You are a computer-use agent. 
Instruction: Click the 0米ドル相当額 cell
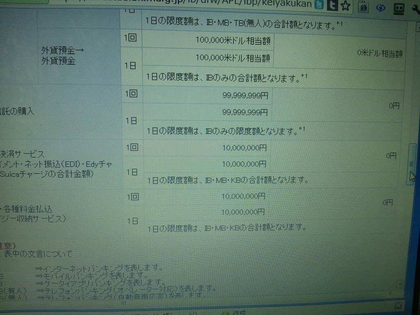379,53
